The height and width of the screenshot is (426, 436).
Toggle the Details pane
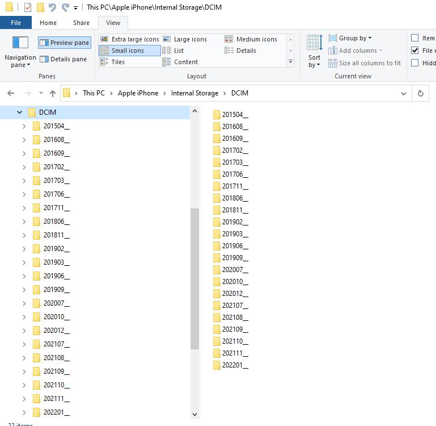click(64, 59)
